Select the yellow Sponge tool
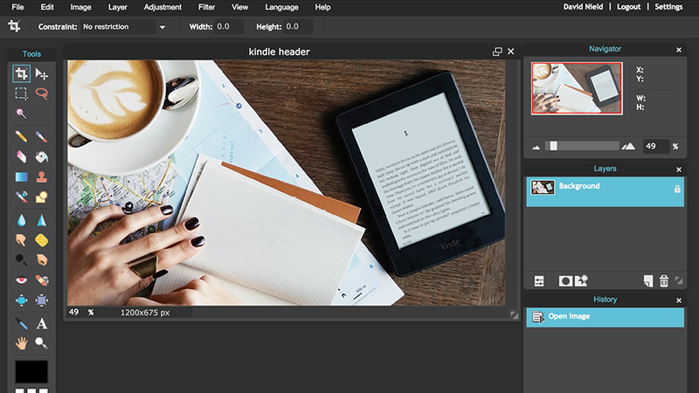This screenshot has width=699, height=393. click(x=41, y=240)
